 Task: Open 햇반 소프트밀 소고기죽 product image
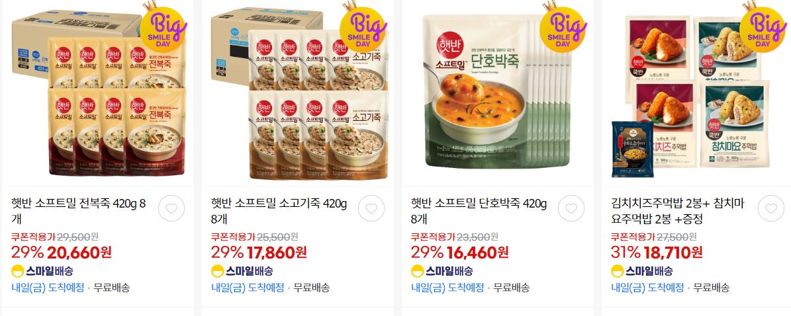click(x=298, y=93)
